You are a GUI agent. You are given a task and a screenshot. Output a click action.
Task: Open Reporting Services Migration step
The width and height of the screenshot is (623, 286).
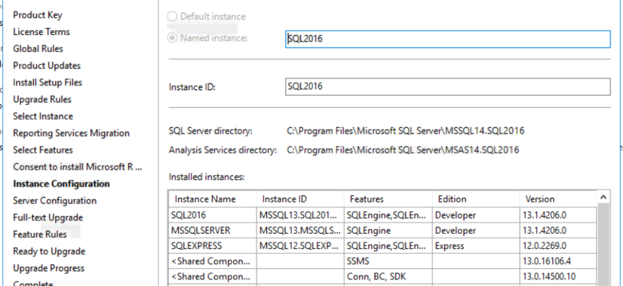tap(71, 133)
